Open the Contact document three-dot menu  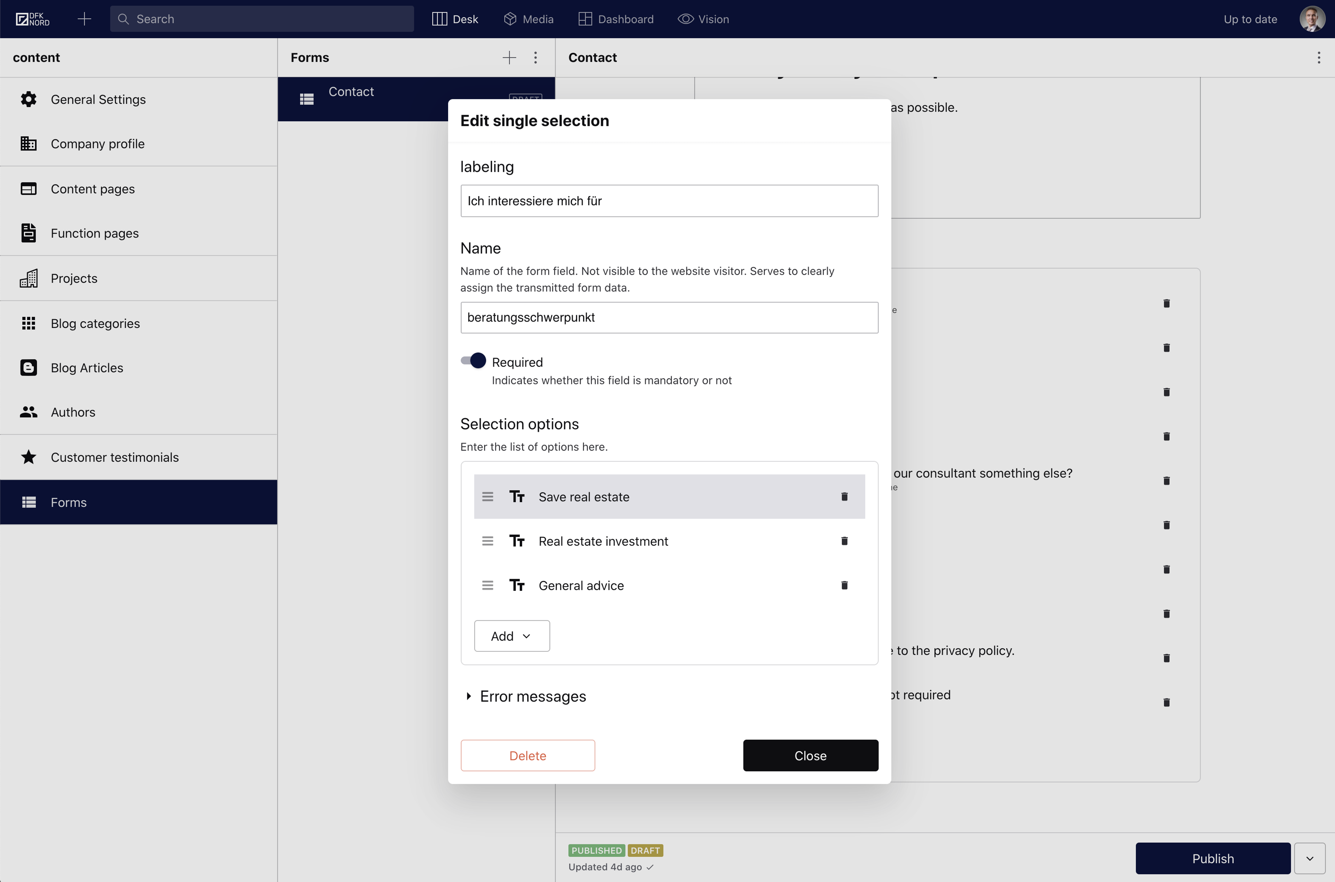pos(1318,57)
